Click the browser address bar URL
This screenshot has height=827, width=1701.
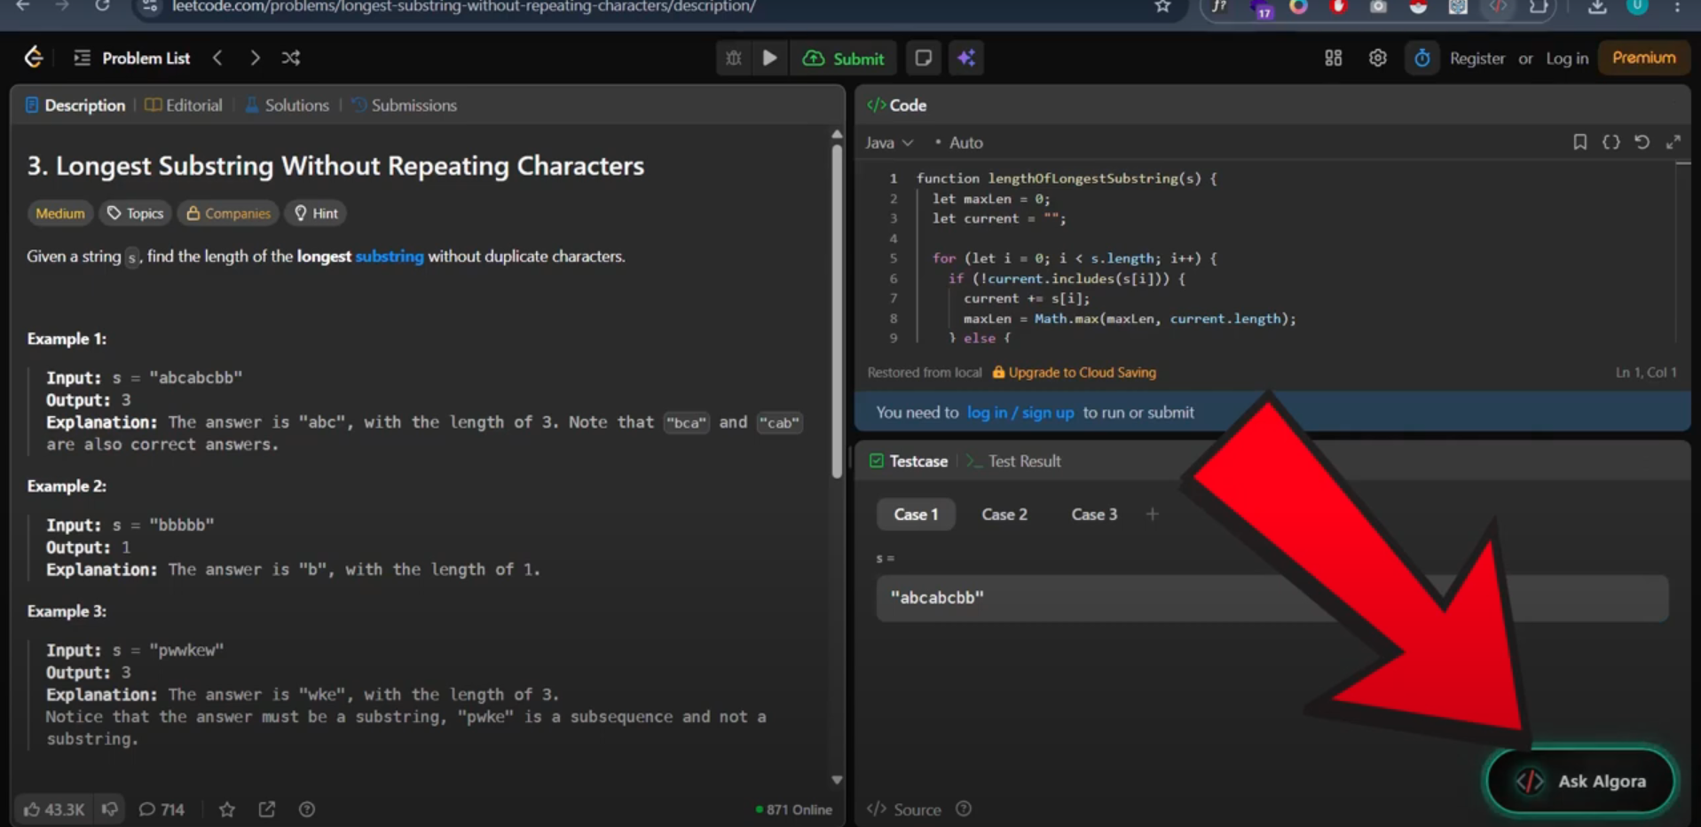(464, 6)
